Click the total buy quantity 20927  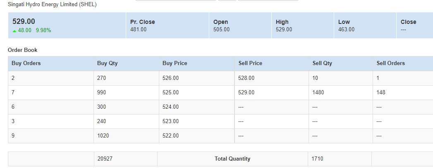(105, 159)
